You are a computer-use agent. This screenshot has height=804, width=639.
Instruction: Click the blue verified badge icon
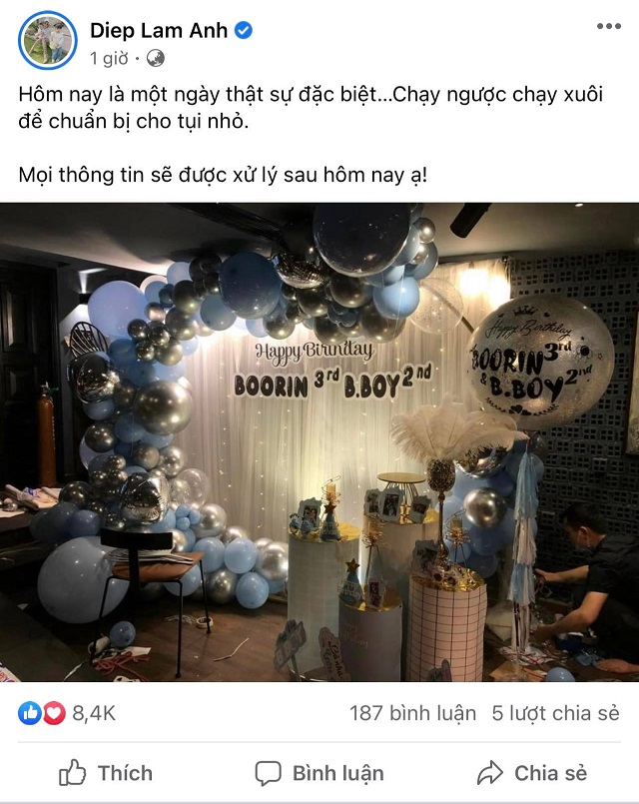[244, 30]
